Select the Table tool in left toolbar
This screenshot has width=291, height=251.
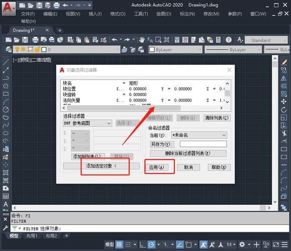tap(6, 196)
